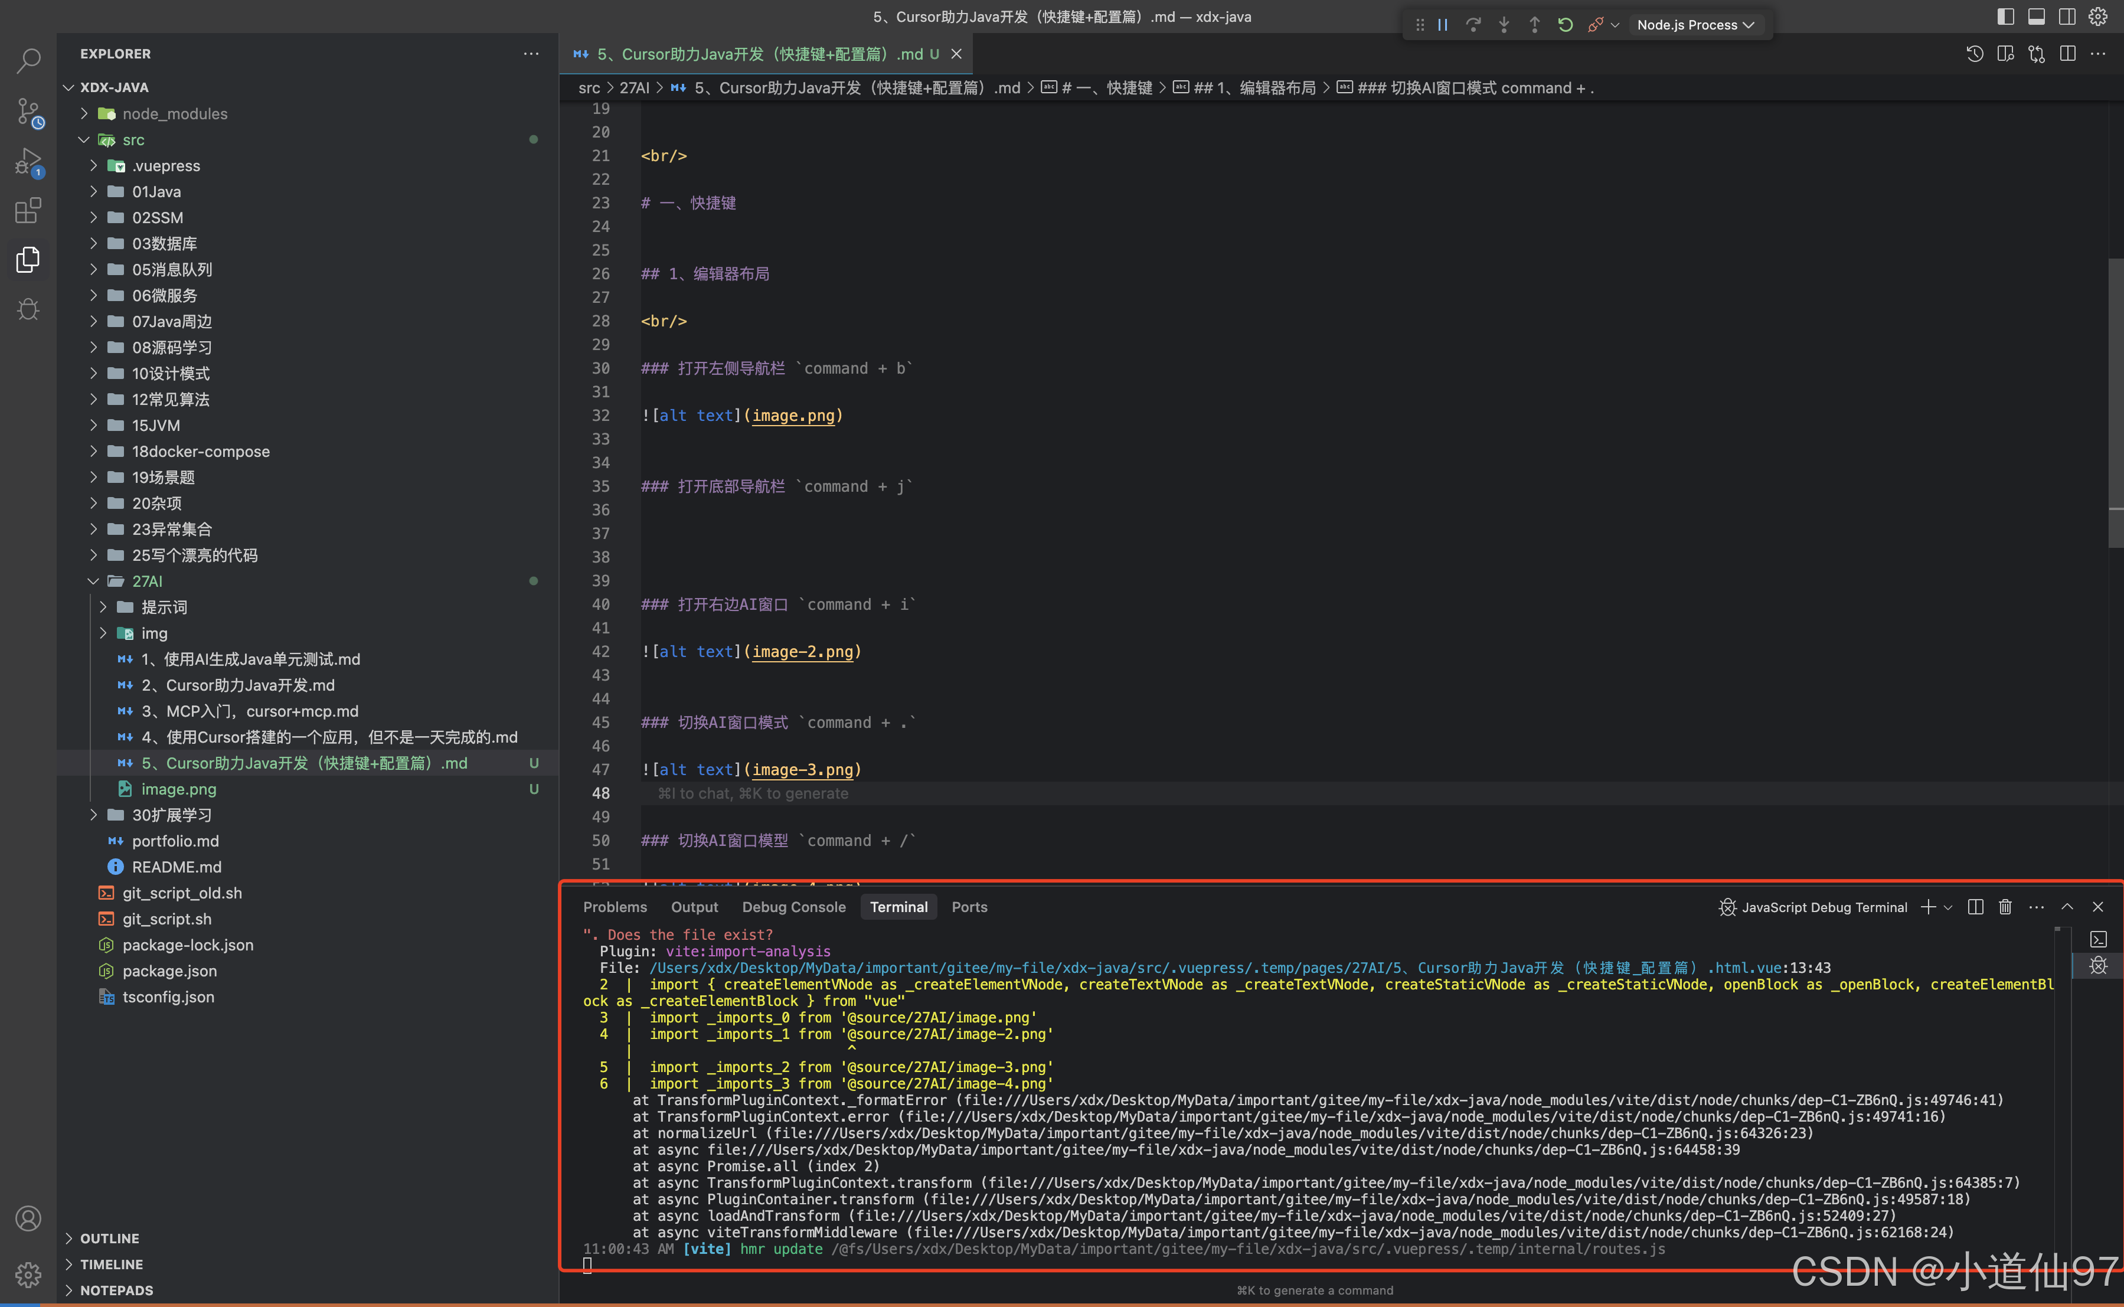This screenshot has height=1307, width=2124.
Task: Toggle the bottom panel layout button
Action: [x=2036, y=17]
